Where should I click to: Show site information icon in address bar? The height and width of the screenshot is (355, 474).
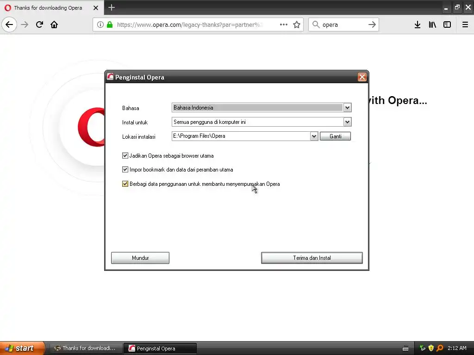(x=100, y=24)
